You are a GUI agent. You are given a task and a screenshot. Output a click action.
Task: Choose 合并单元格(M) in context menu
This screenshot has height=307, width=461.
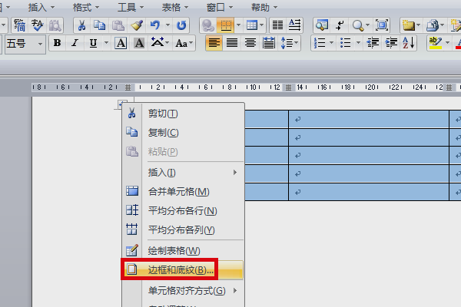[x=183, y=192]
